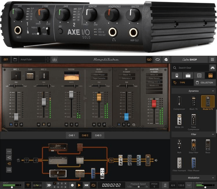Screen dimensions: 217x189
Task: Invert phase on the DI channel
Action: pyautogui.click(x=128, y=124)
